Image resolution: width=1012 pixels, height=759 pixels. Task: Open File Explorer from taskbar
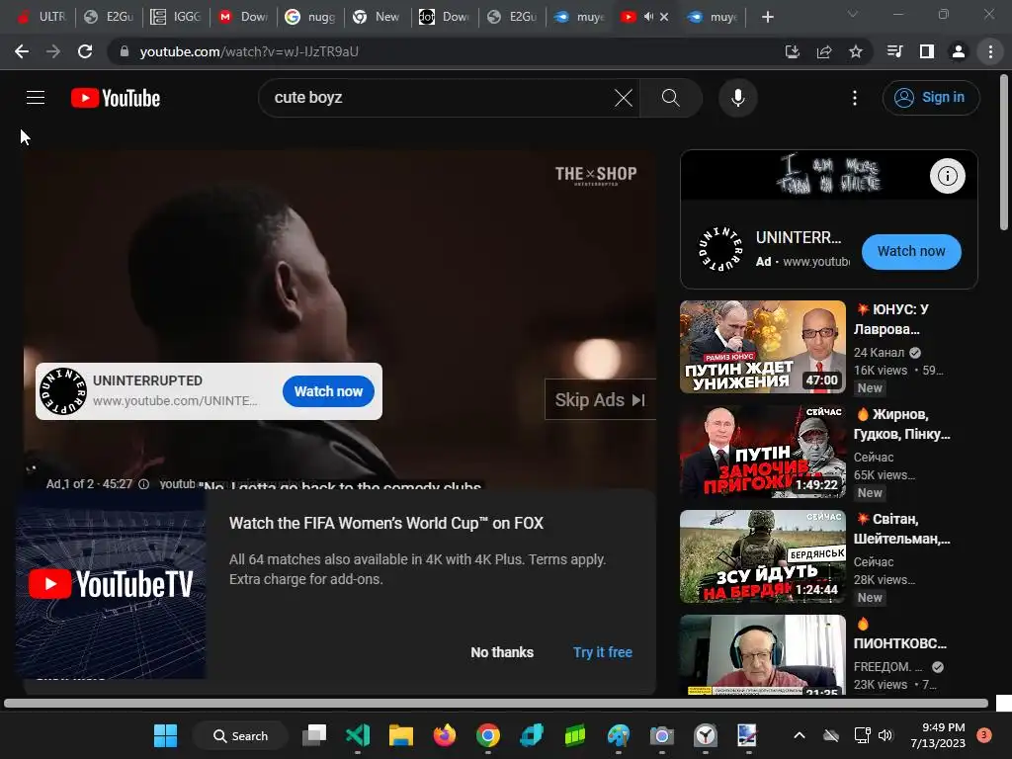(401, 735)
